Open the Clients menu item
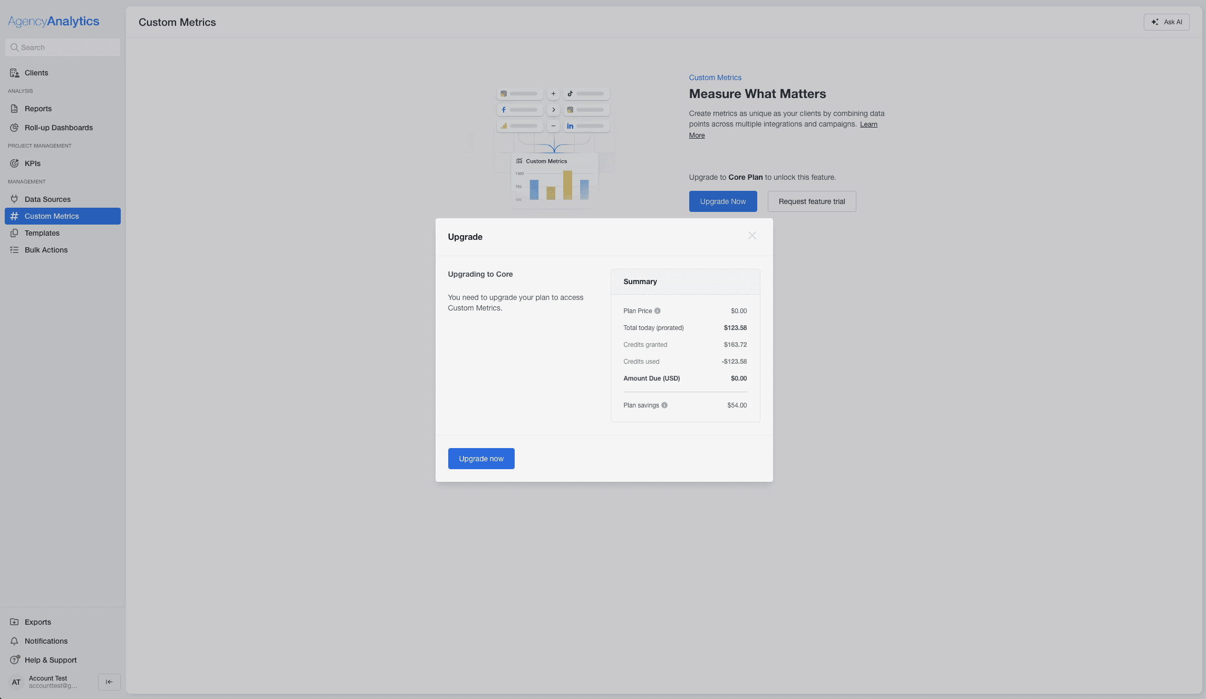Screen dimensions: 1206x699 63,73
